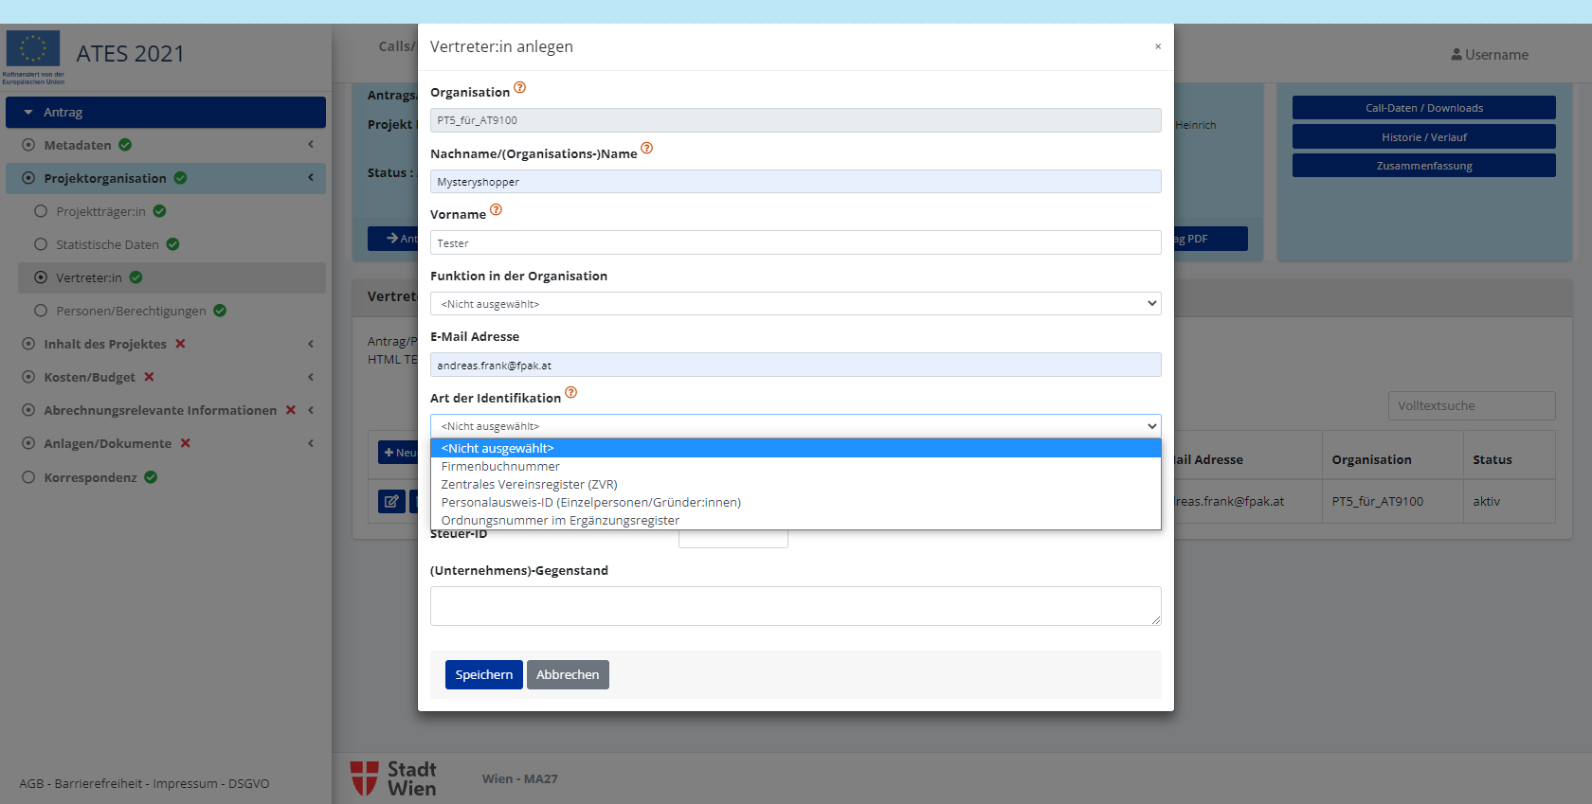Click the Username user icon
This screenshot has width=1592, height=804.
click(x=1456, y=55)
